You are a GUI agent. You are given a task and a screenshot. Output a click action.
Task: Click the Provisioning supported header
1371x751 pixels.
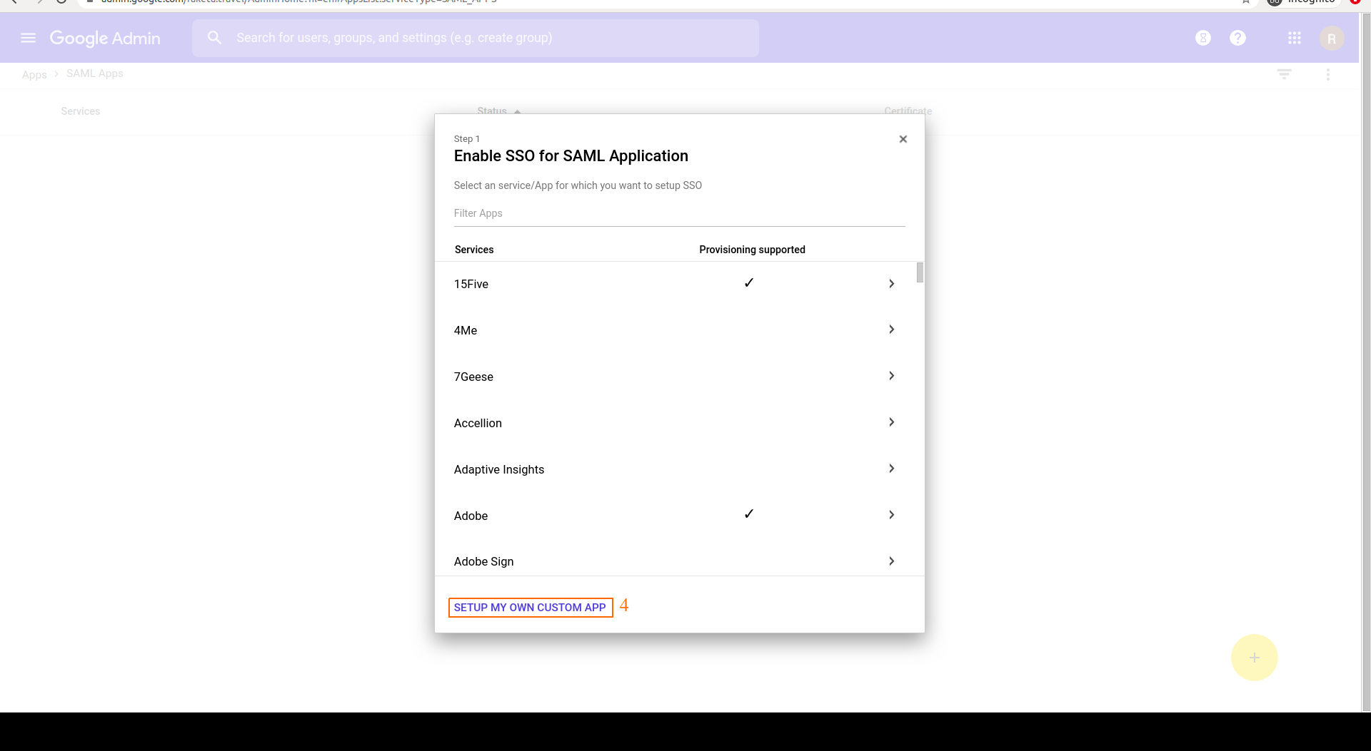[x=752, y=250]
